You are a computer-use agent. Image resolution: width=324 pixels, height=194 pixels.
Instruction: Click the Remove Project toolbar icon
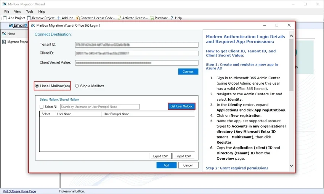click(29, 18)
